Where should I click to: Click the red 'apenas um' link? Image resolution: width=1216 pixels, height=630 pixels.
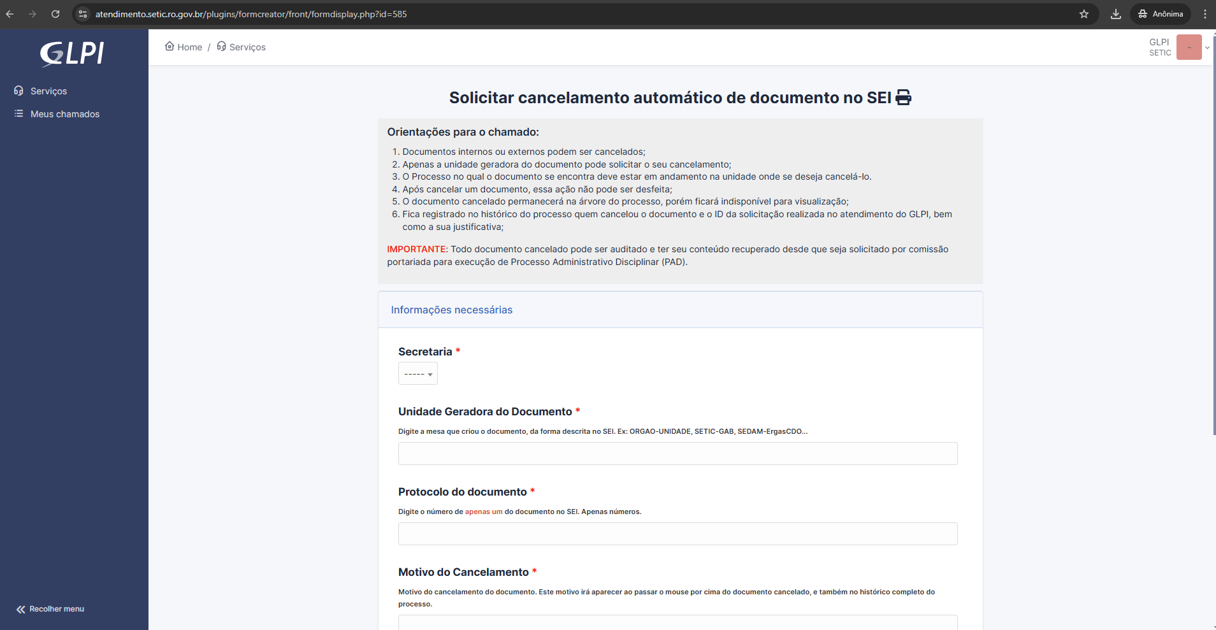point(482,511)
